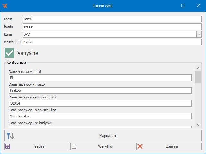Select the sender country field containing PL

[100, 78]
